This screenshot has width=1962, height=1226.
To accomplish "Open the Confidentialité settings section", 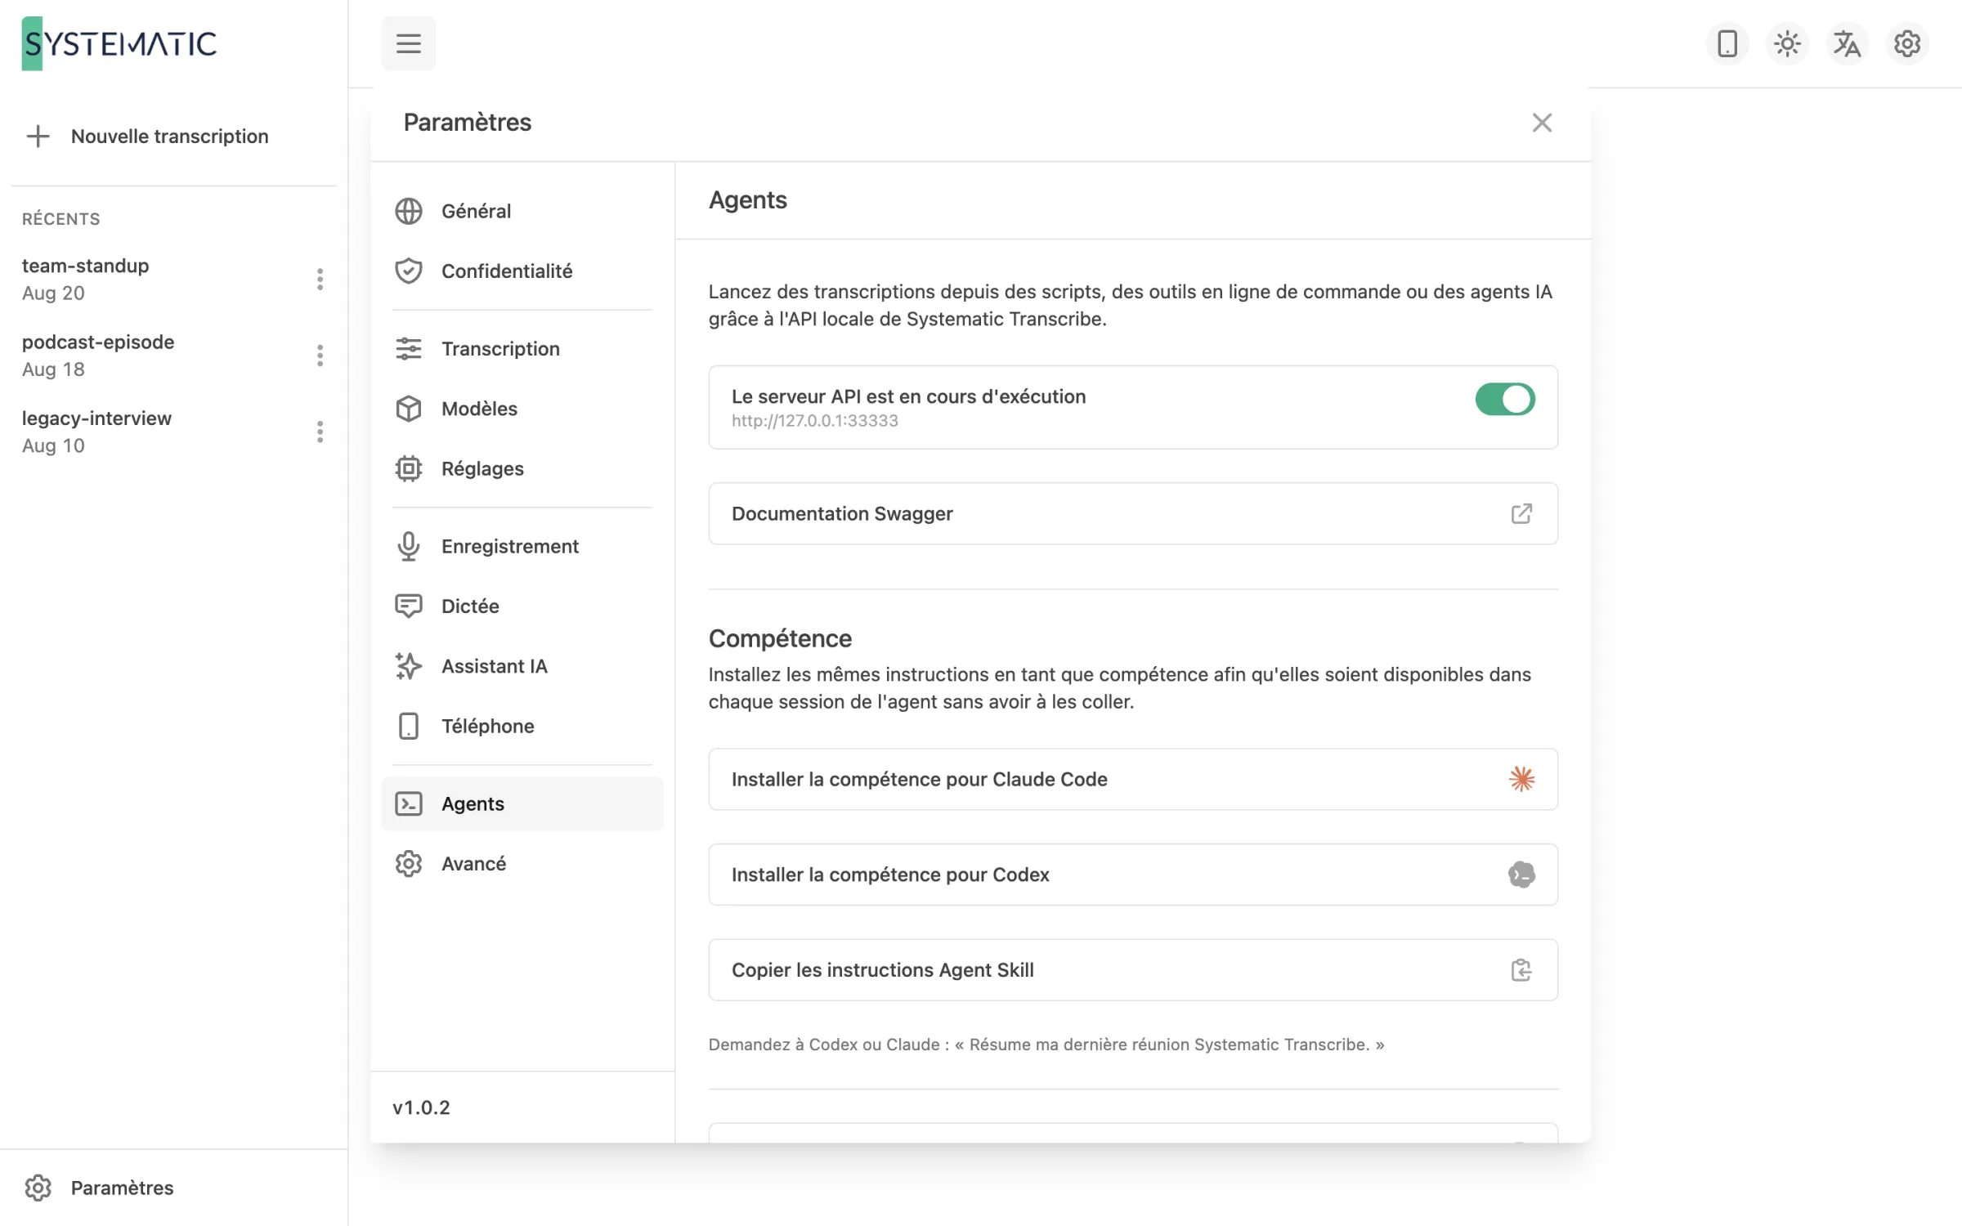I will click(522, 271).
